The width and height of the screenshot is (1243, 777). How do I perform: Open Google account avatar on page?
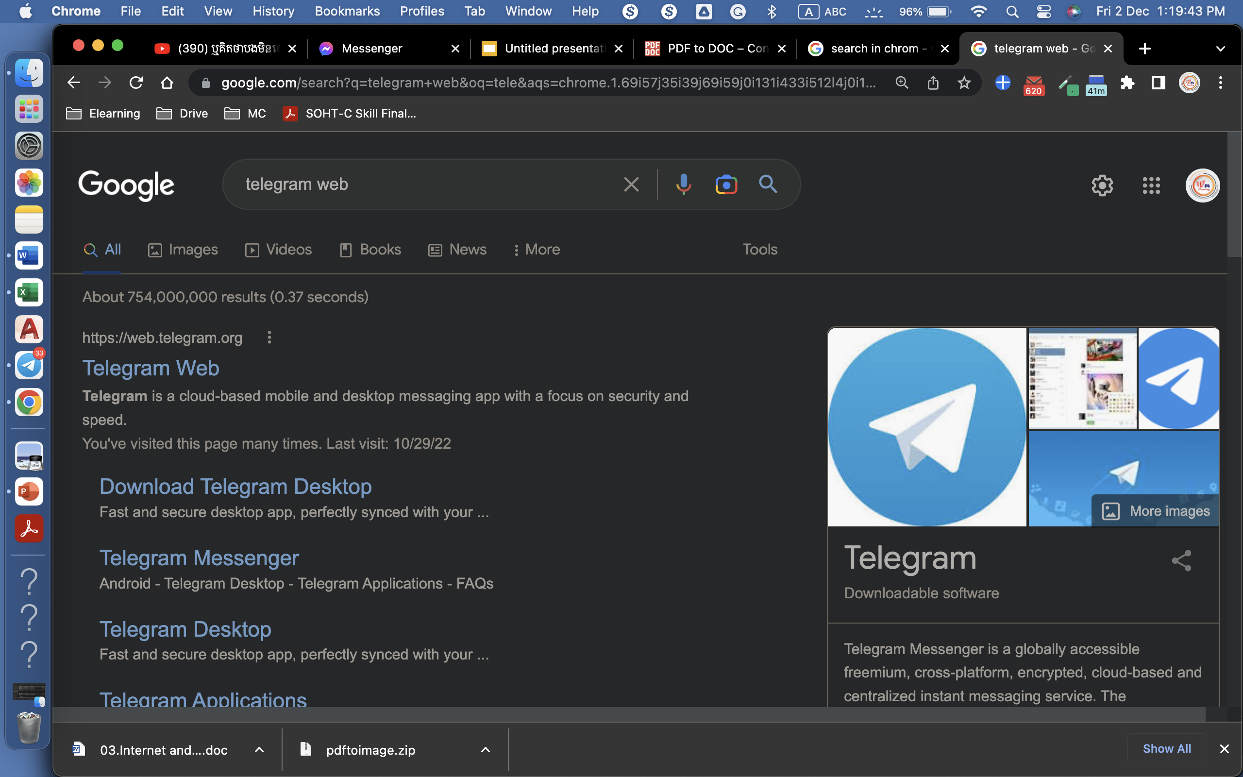point(1202,185)
